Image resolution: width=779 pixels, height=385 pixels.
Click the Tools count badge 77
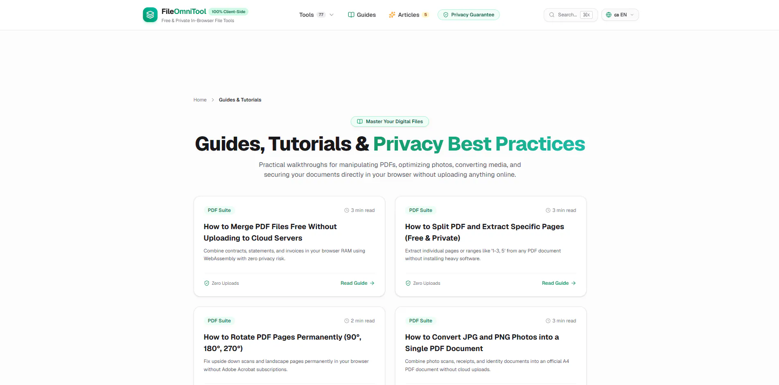(x=321, y=15)
